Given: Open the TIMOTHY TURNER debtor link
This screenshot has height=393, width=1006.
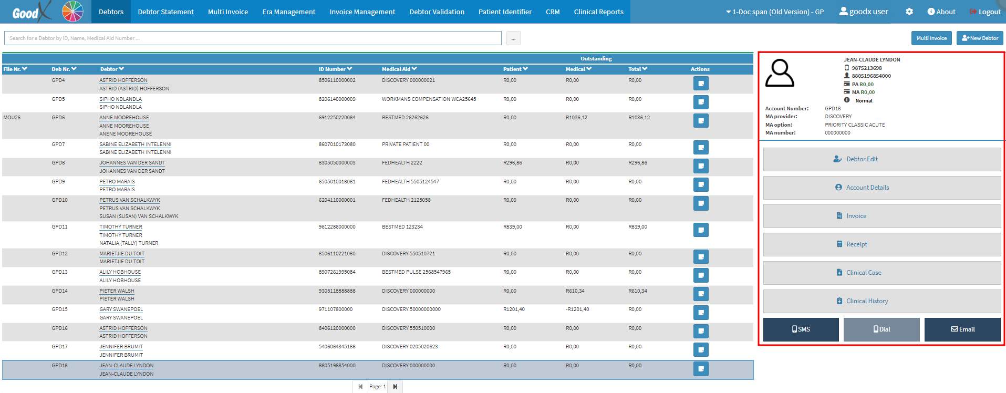Looking at the screenshot, I should pyautogui.click(x=121, y=227).
